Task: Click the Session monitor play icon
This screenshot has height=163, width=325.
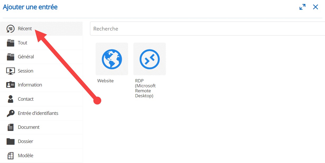Action: [10, 71]
